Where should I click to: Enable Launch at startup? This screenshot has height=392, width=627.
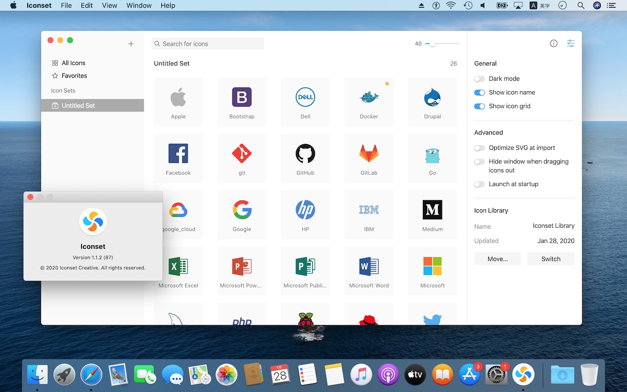point(479,184)
